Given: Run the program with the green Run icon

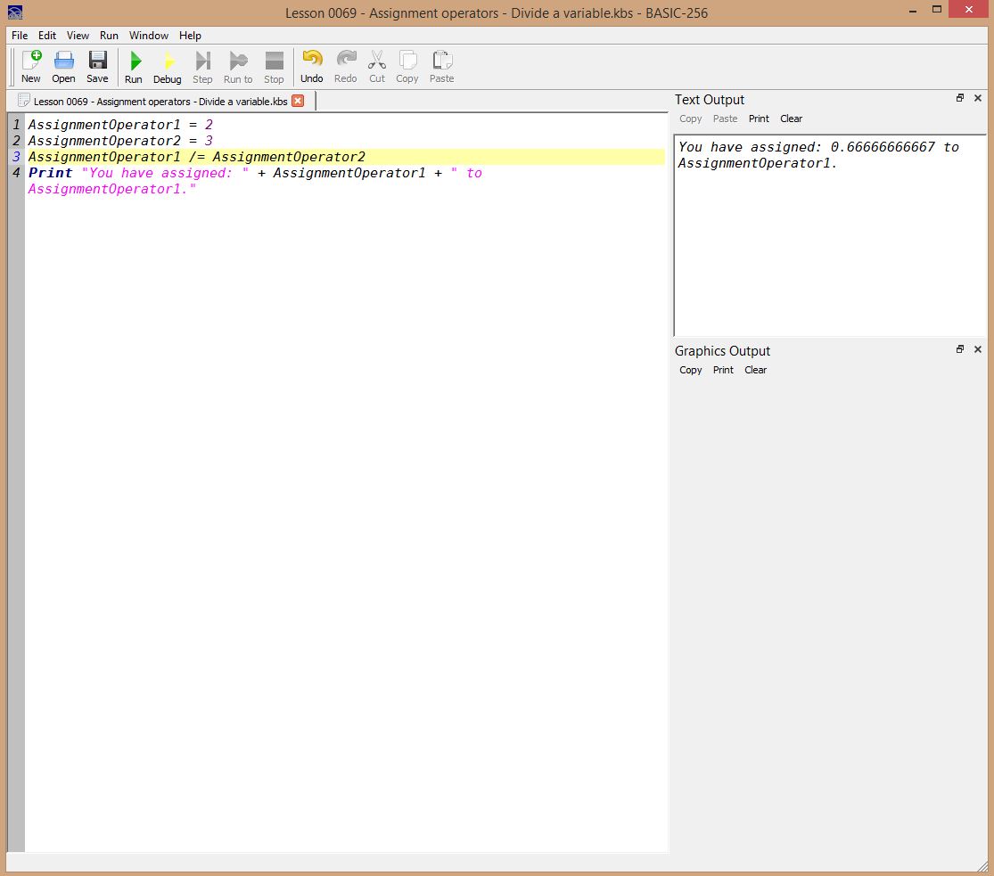Looking at the screenshot, I should click(x=134, y=61).
